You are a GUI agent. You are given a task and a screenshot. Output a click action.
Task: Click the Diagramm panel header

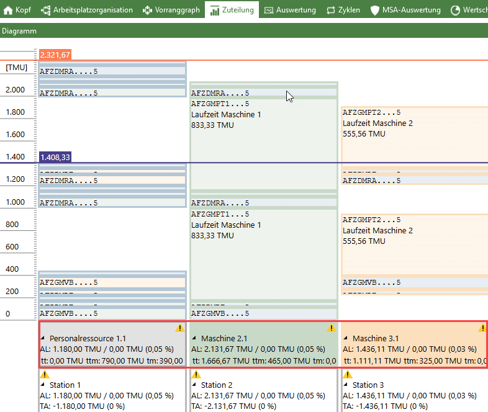coord(19,30)
